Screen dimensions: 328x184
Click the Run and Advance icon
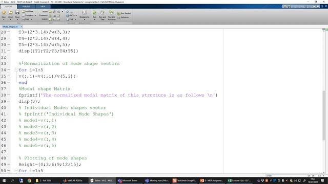coord(112,12)
